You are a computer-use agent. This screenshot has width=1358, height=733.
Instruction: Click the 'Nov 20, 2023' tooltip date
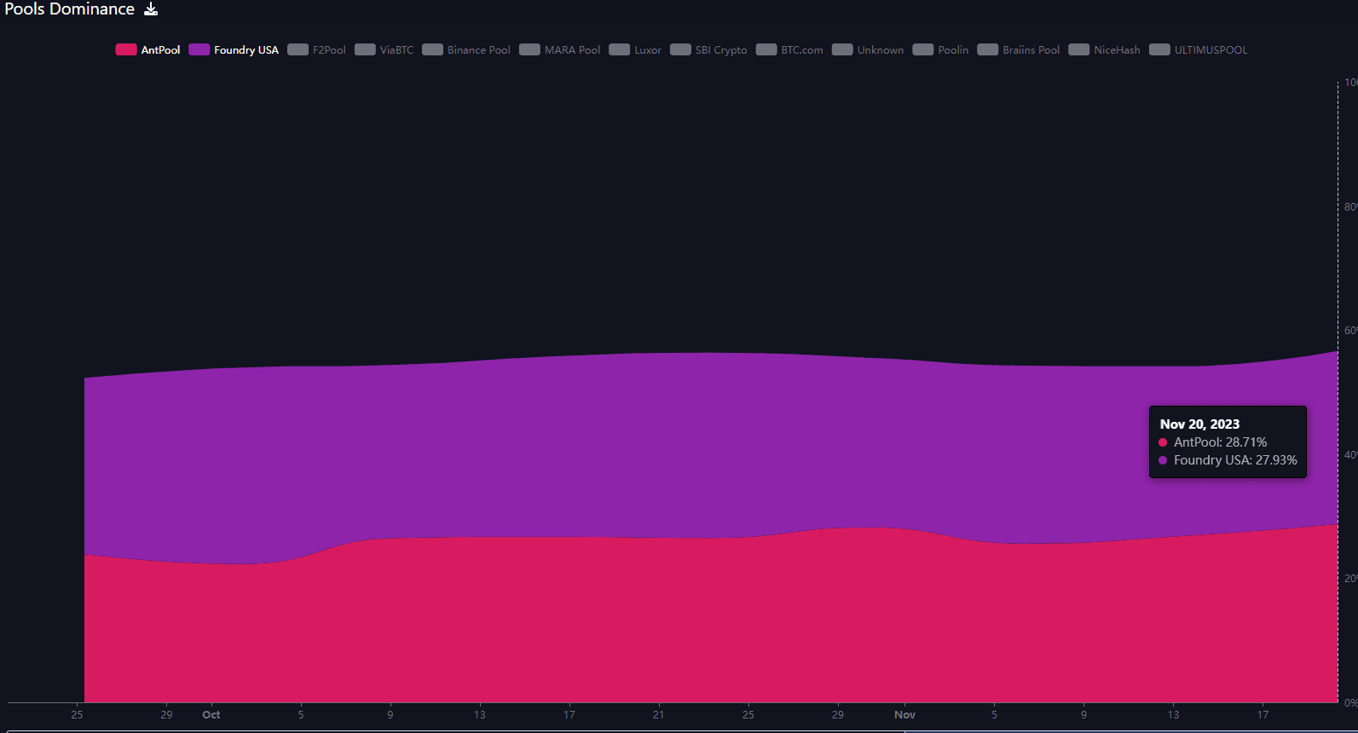[x=1199, y=424]
